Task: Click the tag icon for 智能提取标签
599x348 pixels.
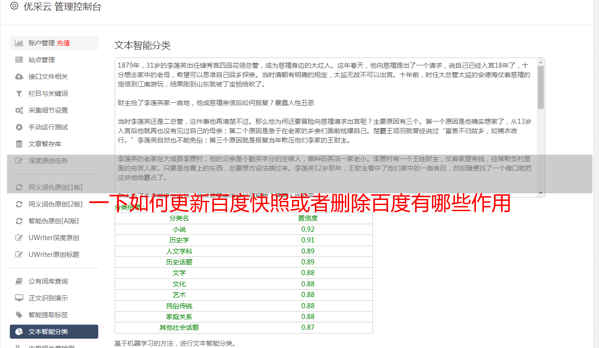Action: point(19,315)
